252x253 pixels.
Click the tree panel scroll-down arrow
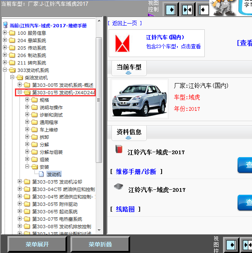[99, 230]
